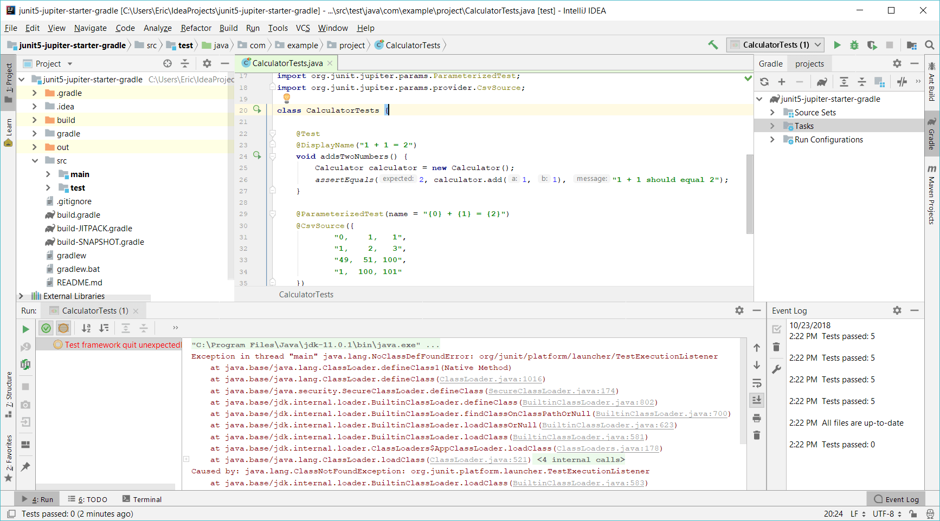Toggle alphabetical sorting of test results
Image resolution: width=940 pixels, height=521 pixels.
pyautogui.click(x=86, y=328)
